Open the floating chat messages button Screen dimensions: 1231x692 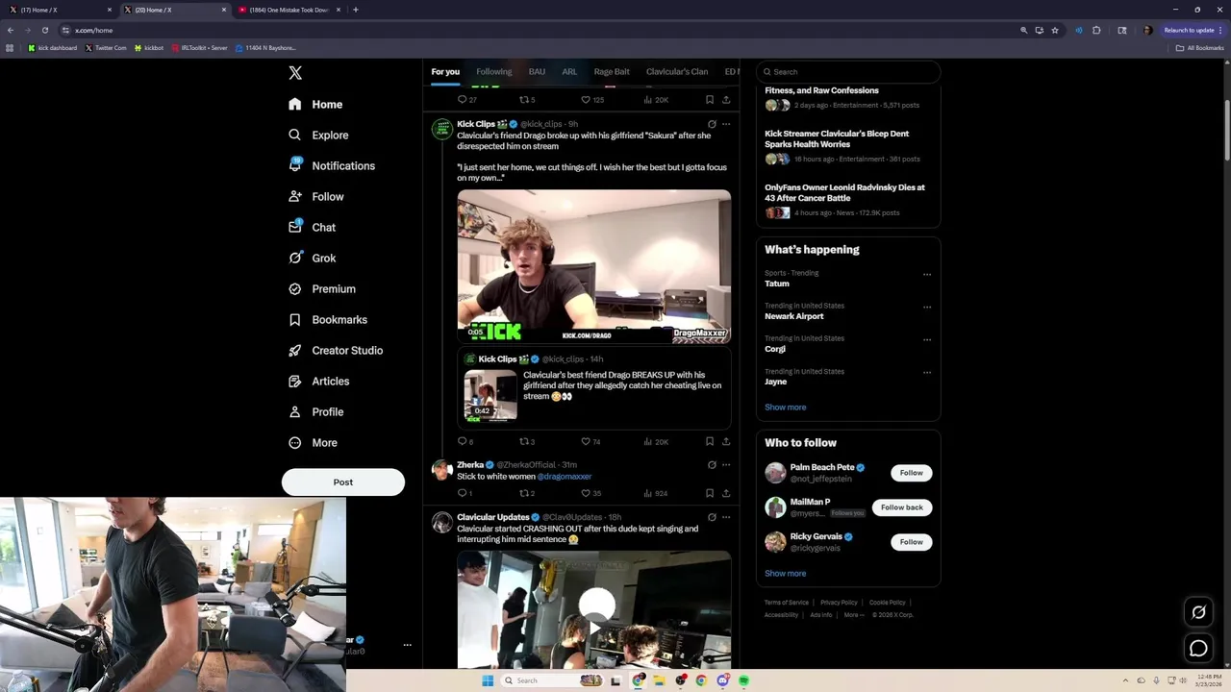click(1198, 649)
